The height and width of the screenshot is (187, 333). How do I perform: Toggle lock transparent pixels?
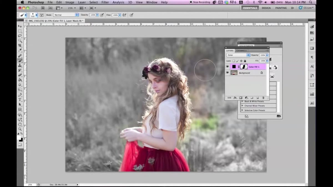tap(234, 61)
